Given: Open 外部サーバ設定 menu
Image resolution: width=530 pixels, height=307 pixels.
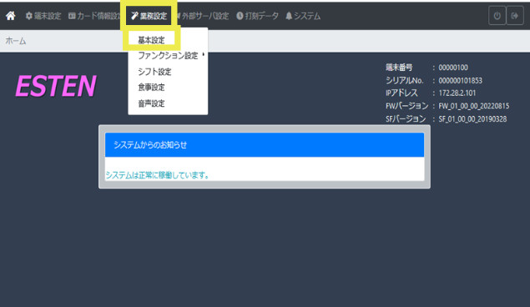Looking at the screenshot, I should (203, 16).
